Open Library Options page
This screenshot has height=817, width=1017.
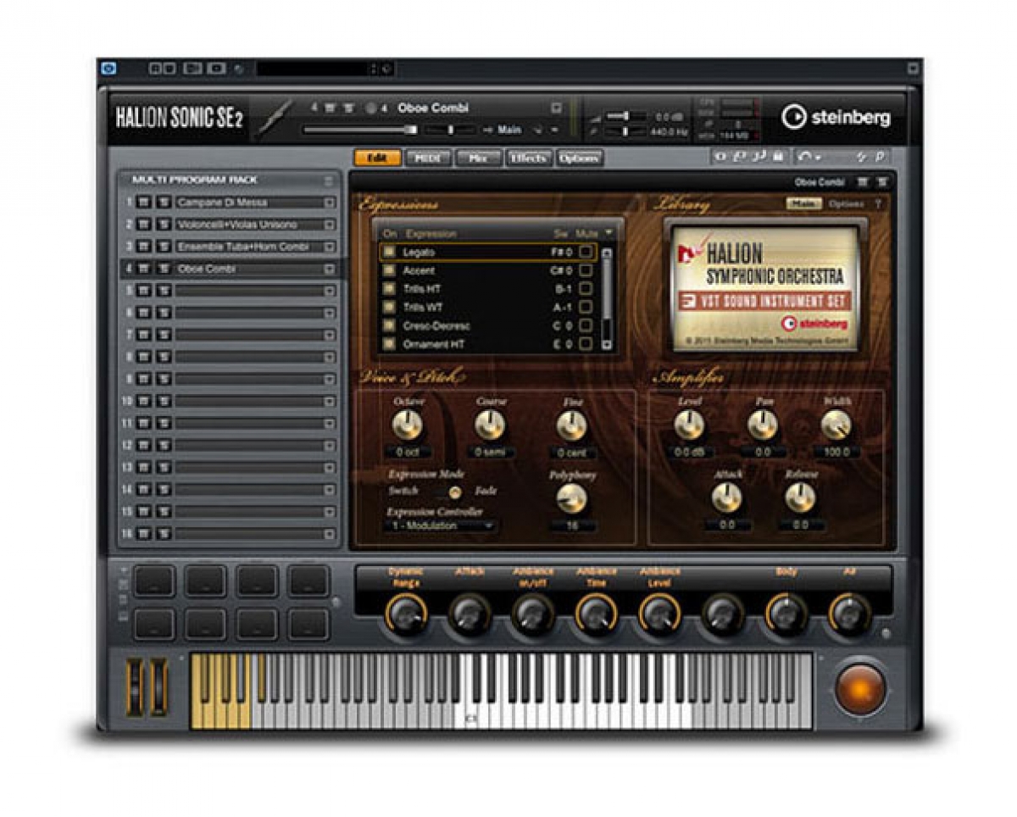847,204
